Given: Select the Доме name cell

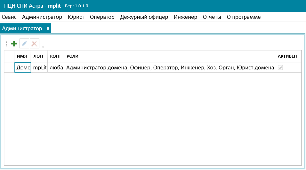Looking at the screenshot, I should 23,67.
